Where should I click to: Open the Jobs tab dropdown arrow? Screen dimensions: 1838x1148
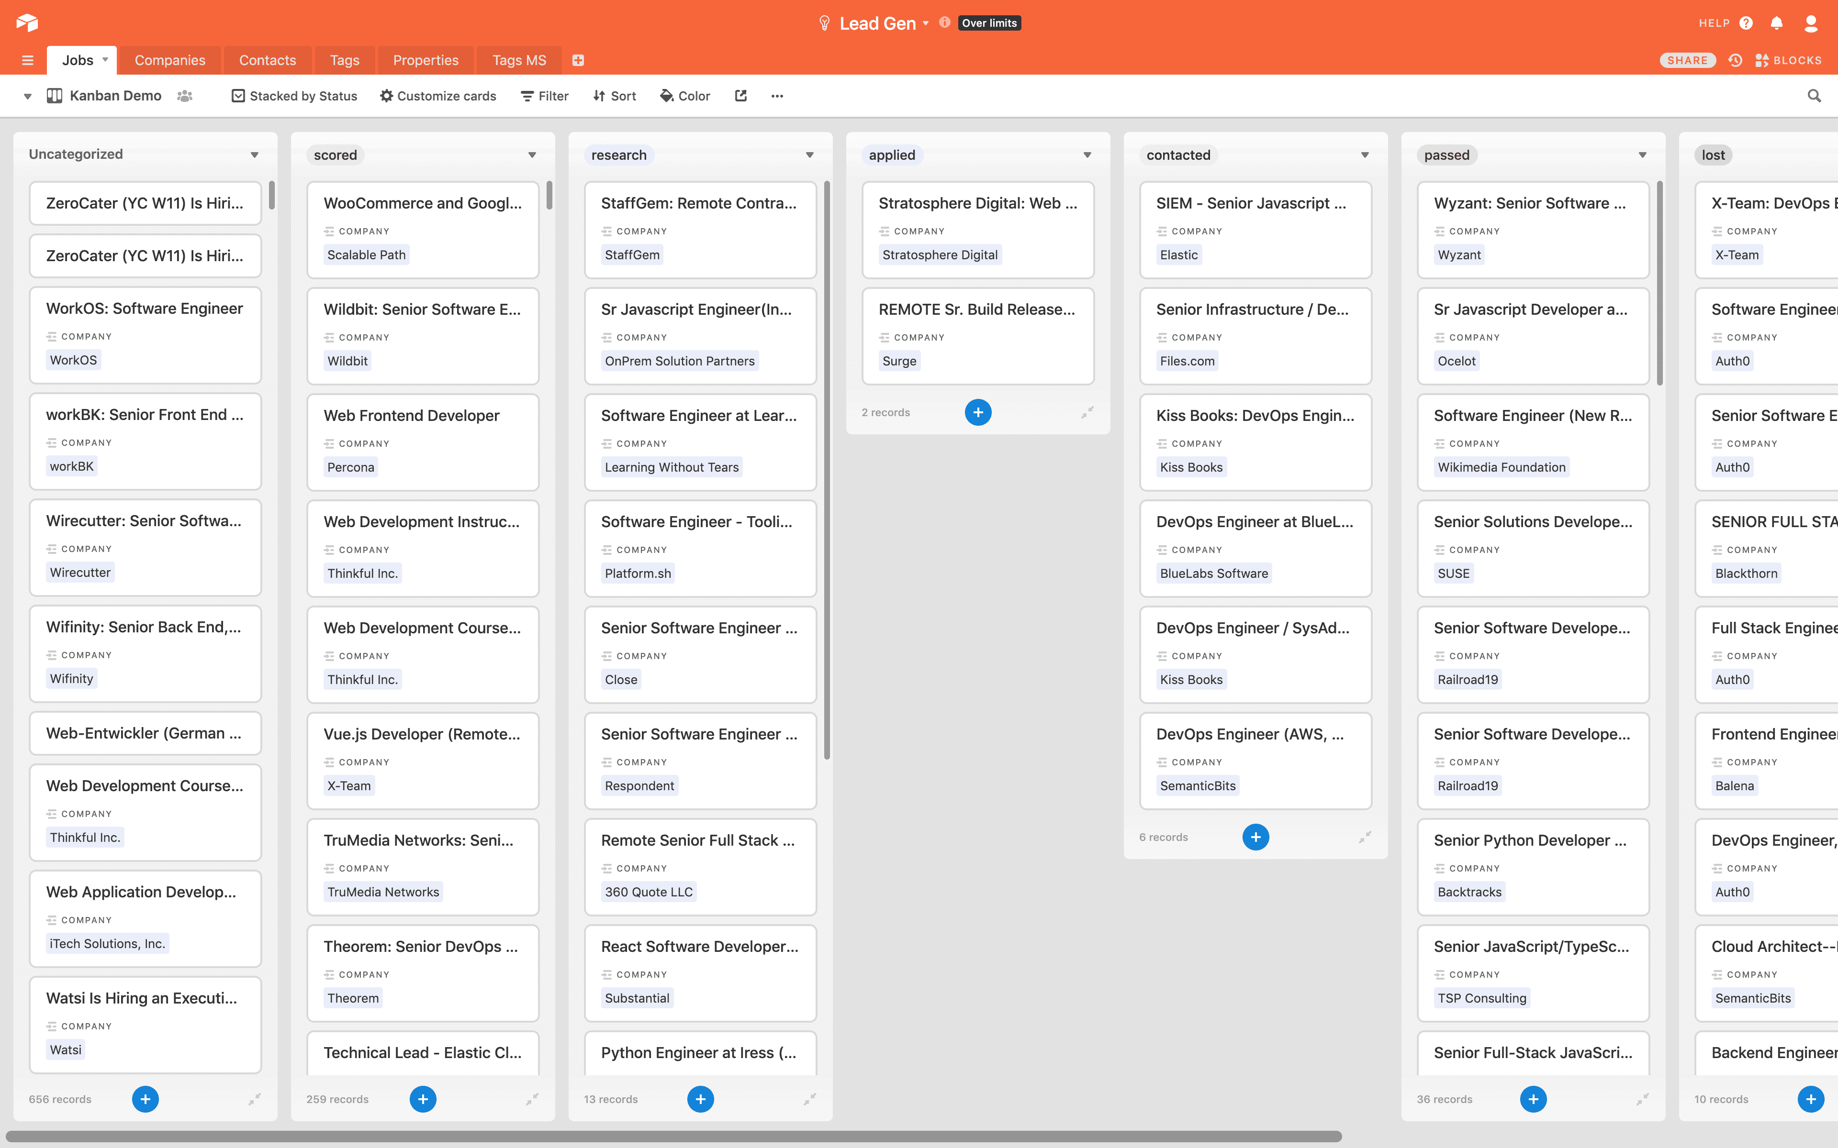pyautogui.click(x=105, y=60)
